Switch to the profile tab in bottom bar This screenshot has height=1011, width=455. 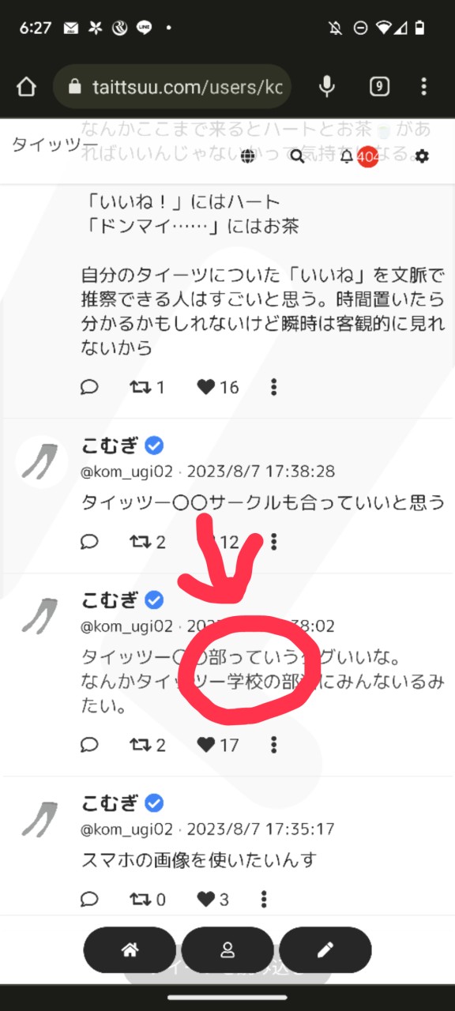pos(227,950)
